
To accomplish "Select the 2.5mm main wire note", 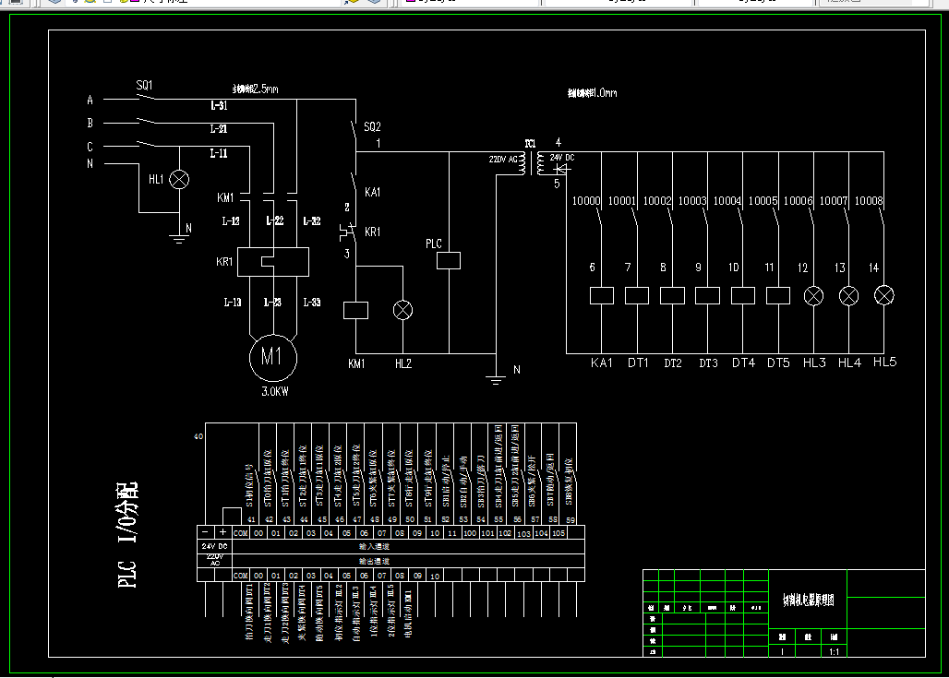I will [256, 89].
